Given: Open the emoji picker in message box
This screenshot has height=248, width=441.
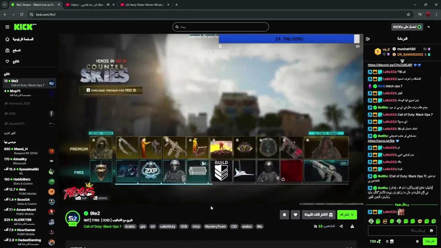Looking at the screenshot, I should [x=431, y=230].
